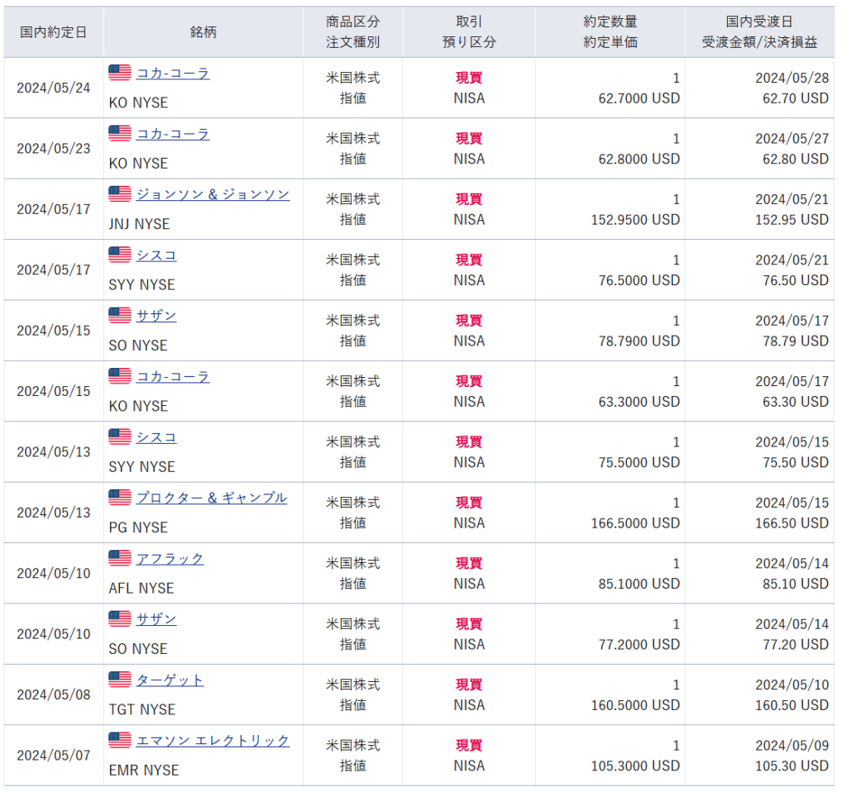This screenshot has width=847, height=792.
Task: Click the US flag beside ジョンソン & ジョンソン
Action: point(120,194)
